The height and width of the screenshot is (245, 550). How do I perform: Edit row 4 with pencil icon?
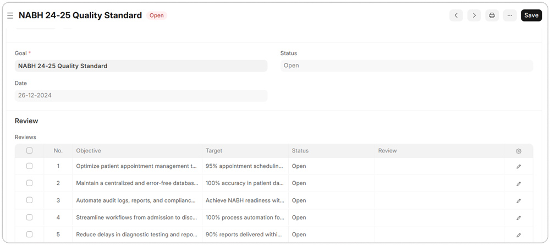click(519, 217)
